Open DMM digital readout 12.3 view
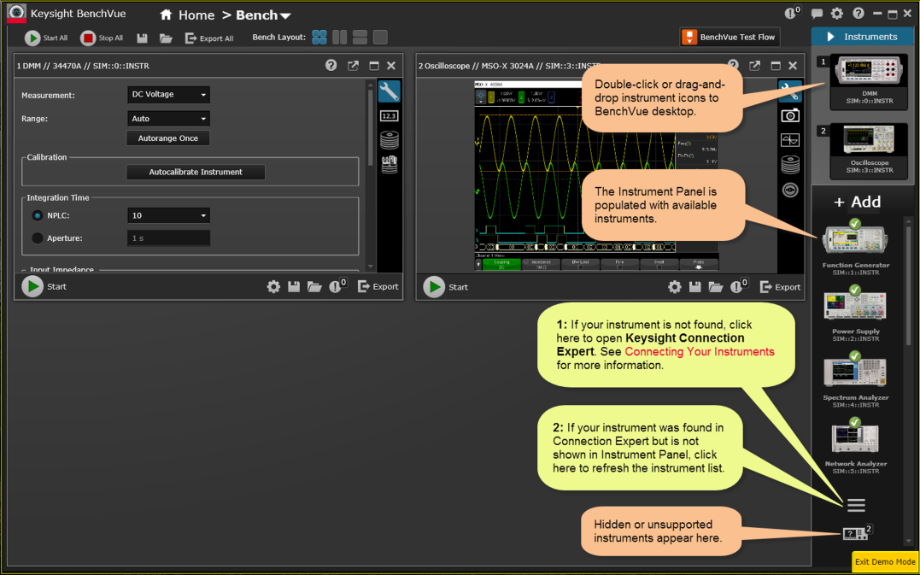920x575 pixels. [389, 116]
